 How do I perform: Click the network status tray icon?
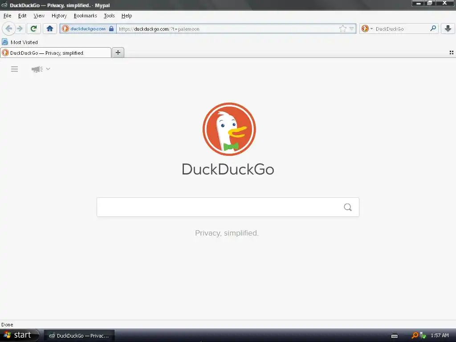coord(423,336)
